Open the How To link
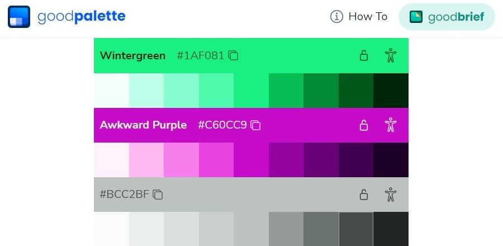Image resolution: width=503 pixels, height=246 pixels. point(359,16)
